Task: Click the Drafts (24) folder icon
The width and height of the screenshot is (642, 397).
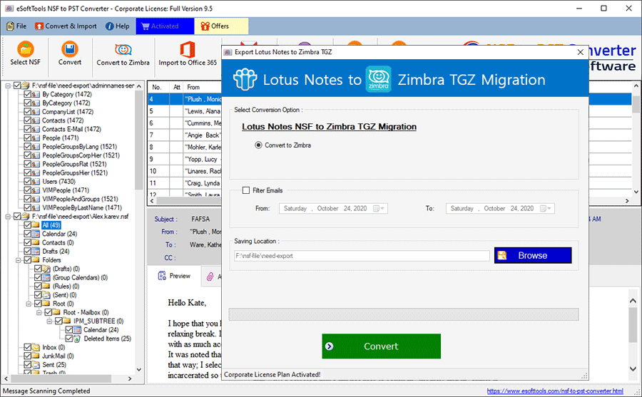Action: pos(36,252)
